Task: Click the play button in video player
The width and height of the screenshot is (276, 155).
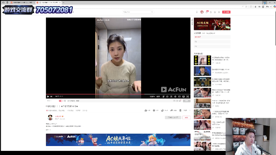Action: pos(48,96)
